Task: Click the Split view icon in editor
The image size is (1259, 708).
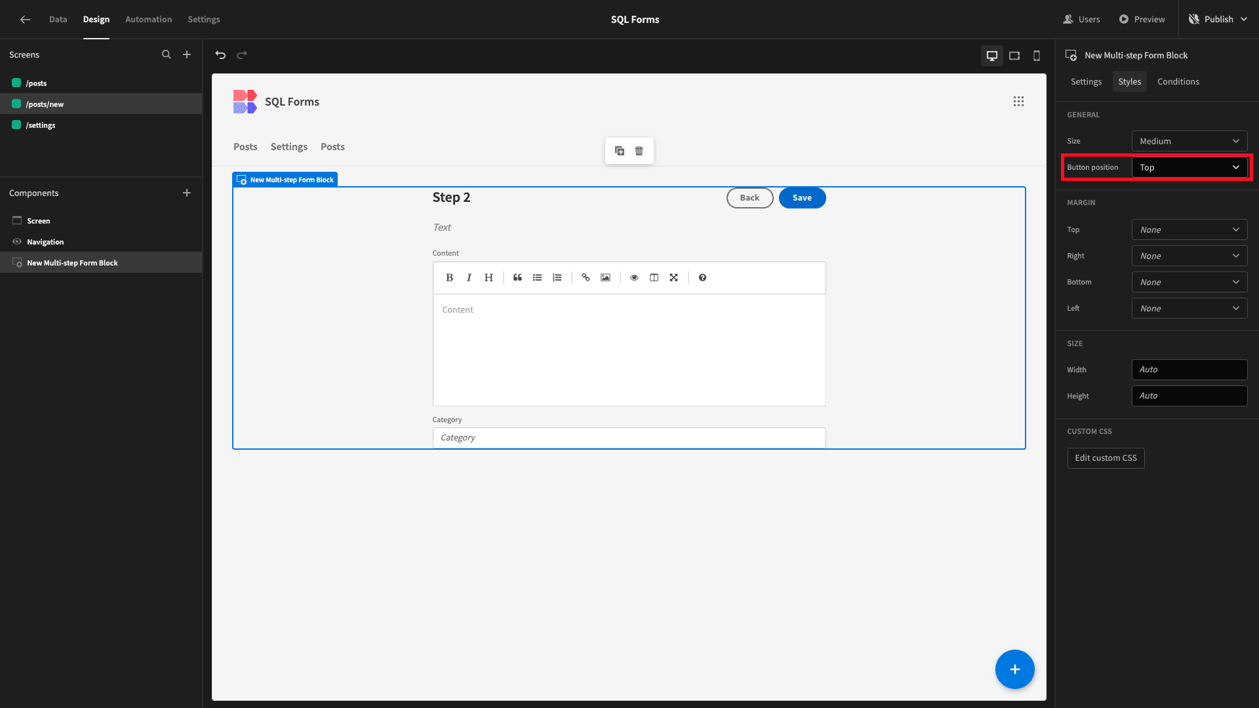Action: pos(654,277)
